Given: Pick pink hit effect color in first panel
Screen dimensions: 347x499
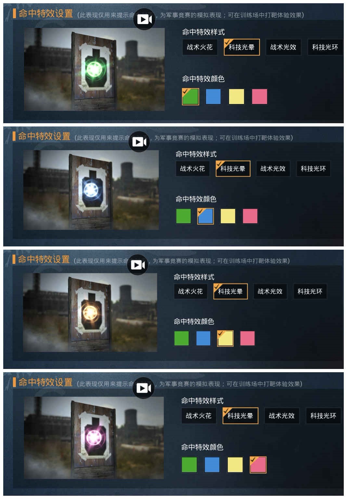Looking at the screenshot, I should click(260, 97).
